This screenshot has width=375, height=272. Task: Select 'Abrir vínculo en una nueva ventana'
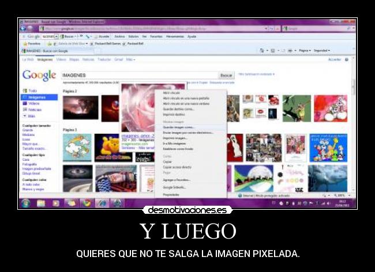(x=190, y=104)
